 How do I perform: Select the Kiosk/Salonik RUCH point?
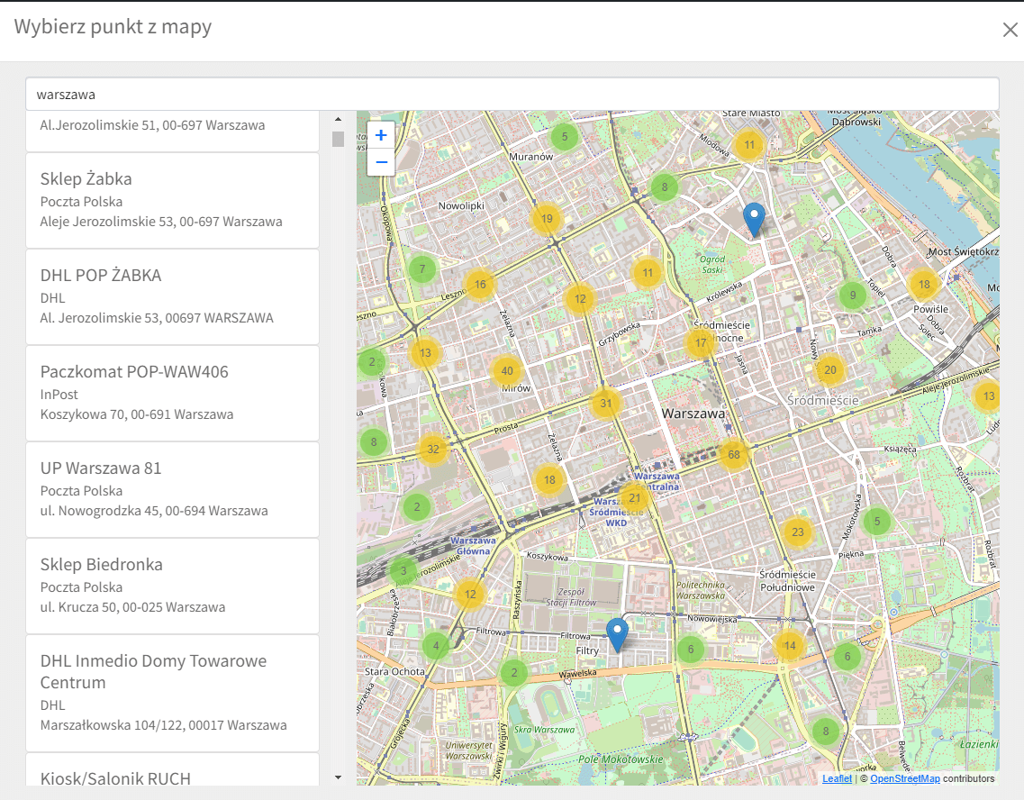tap(172, 770)
